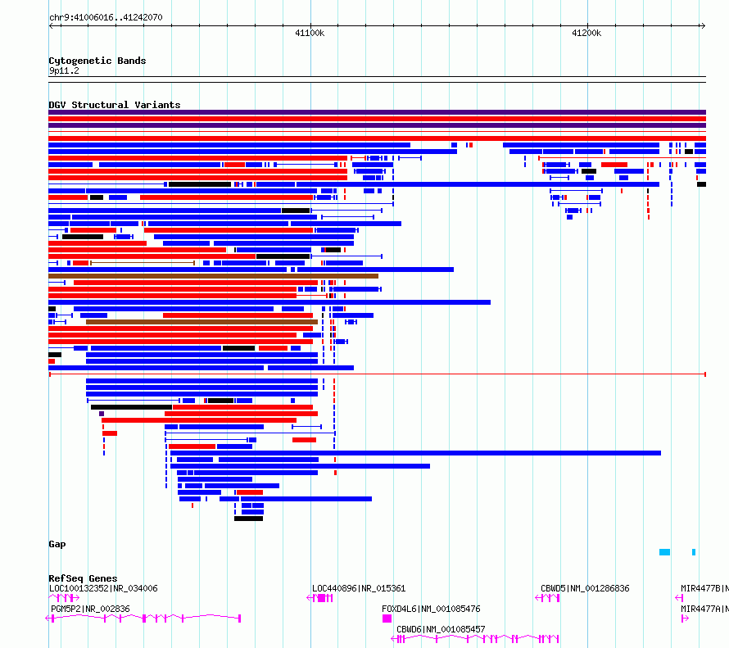Click the MIR4477A gene arrow glyph

[x=685, y=619]
